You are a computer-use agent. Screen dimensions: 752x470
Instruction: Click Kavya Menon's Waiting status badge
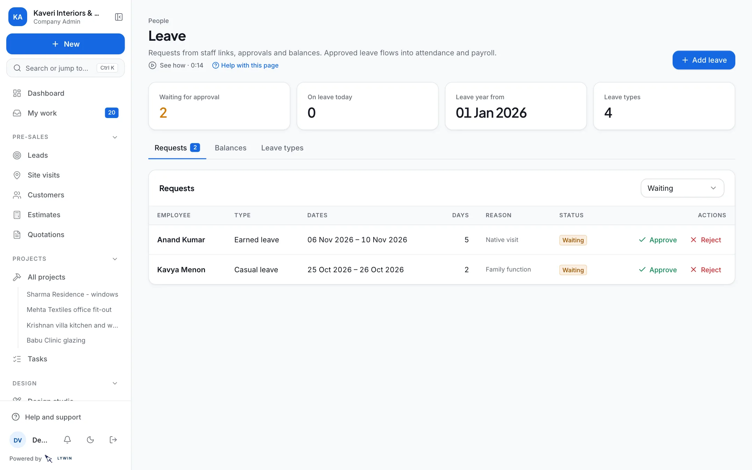pyautogui.click(x=573, y=270)
